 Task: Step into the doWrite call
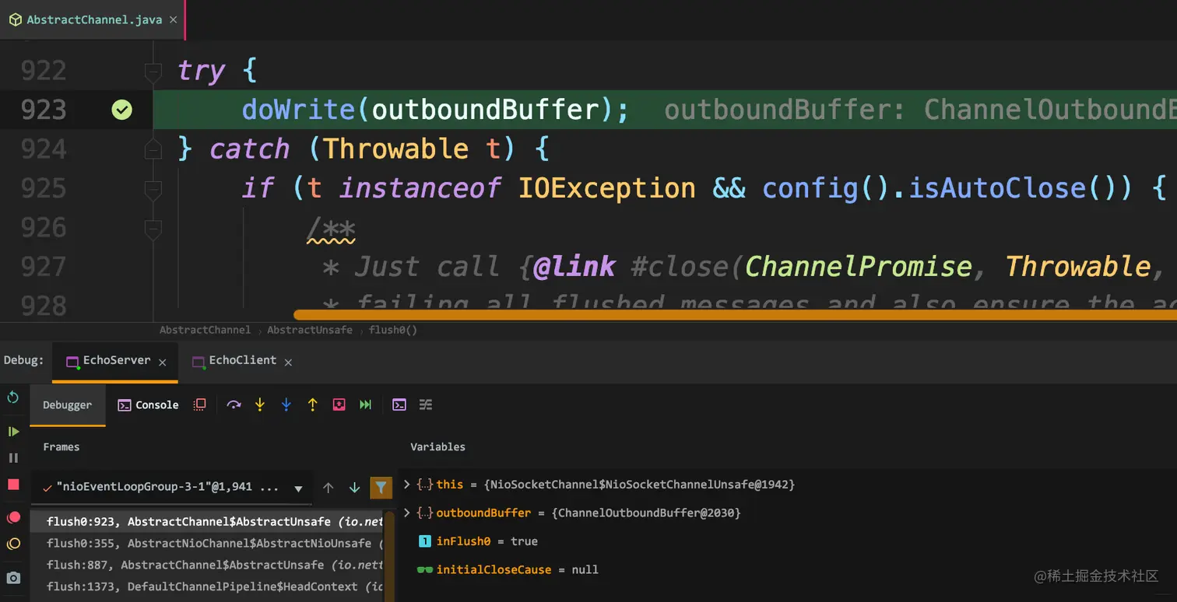[x=260, y=404]
